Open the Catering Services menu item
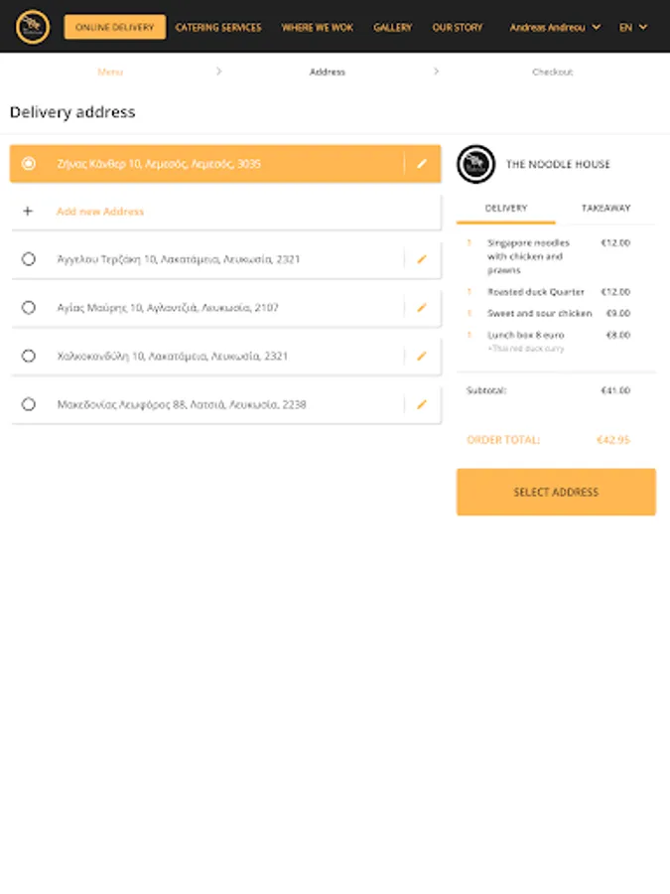Viewport: 670px width, 894px height. [218, 28]
